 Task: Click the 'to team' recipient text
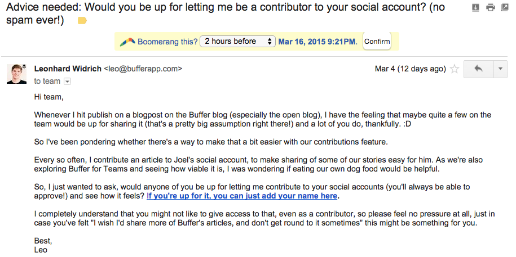[47, 82]
